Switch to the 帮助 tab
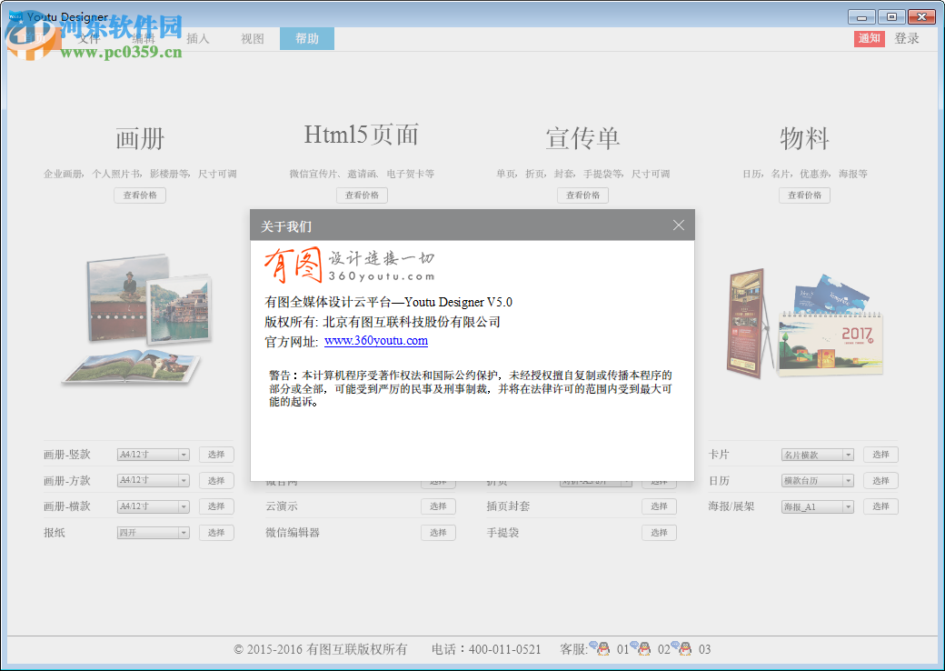Image resolution: width=945 pixels, height=671 pixels. pyautogui.click(x=306, y=38)
